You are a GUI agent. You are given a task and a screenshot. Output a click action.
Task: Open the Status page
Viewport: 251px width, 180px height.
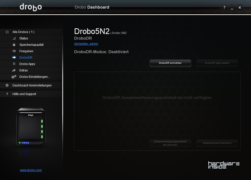[x=31, y=38]
